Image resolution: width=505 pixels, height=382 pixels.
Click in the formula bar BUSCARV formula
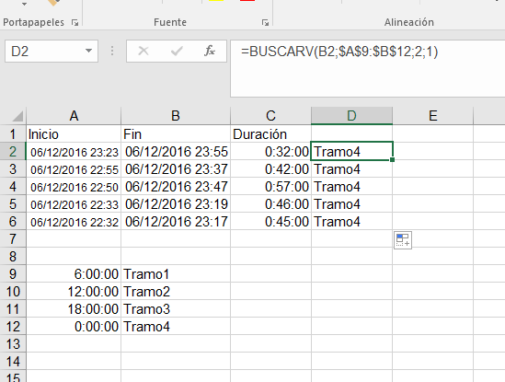point(339,52)
